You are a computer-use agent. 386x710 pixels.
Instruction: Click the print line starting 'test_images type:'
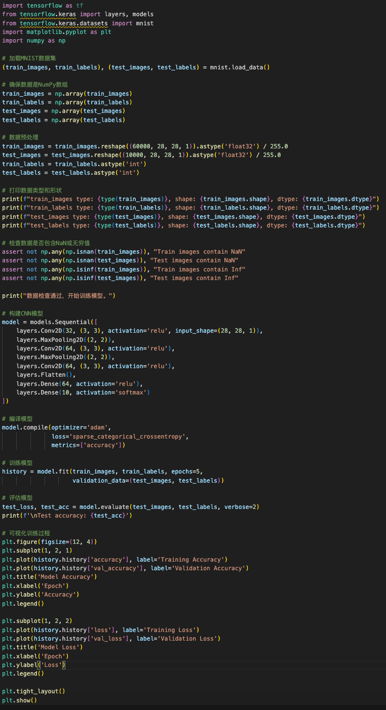pos(183,217)
